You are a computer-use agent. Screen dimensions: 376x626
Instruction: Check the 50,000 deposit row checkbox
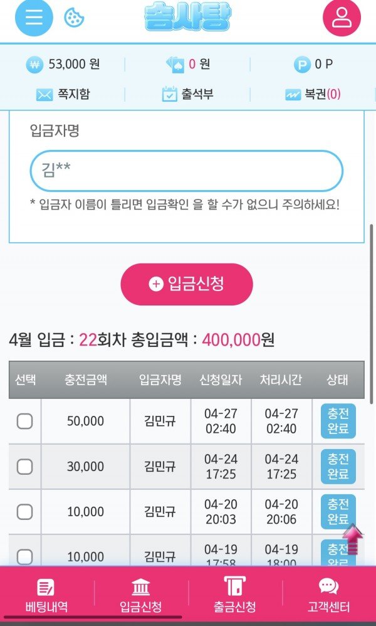[24, 421]
